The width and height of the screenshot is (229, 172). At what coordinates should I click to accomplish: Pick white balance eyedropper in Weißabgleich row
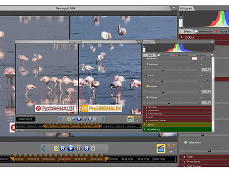pos(190,58)
